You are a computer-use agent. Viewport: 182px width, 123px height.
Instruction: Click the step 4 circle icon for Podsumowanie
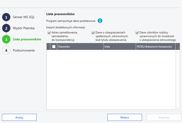point(6,50)
